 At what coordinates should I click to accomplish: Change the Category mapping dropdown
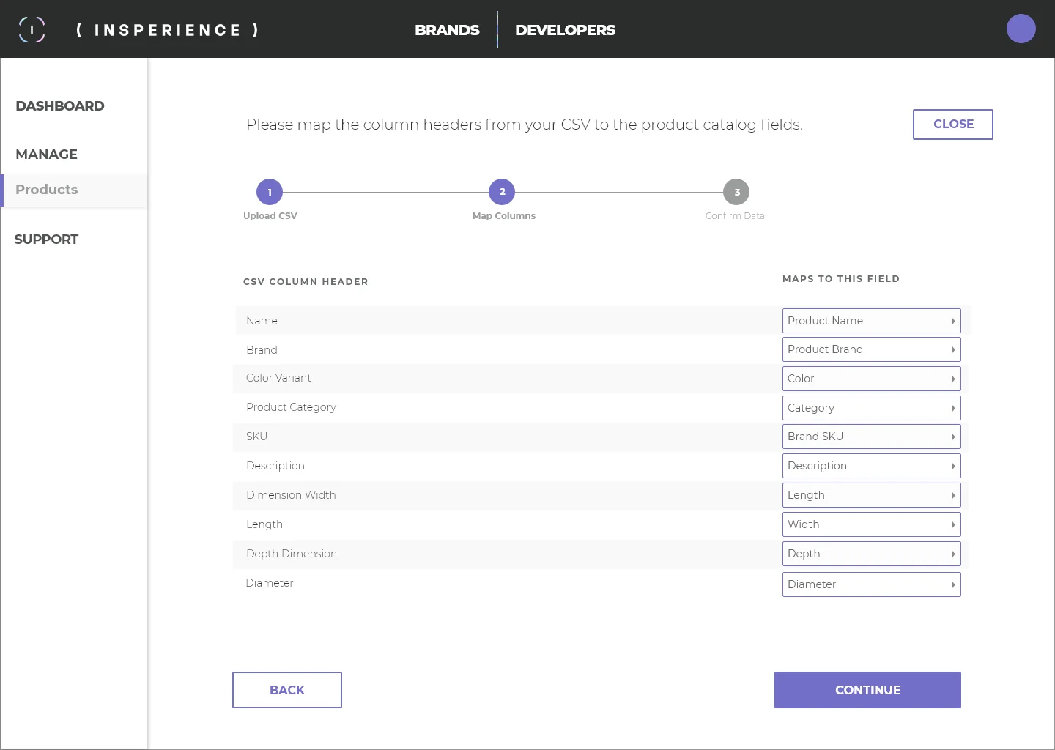coord(871,408)
